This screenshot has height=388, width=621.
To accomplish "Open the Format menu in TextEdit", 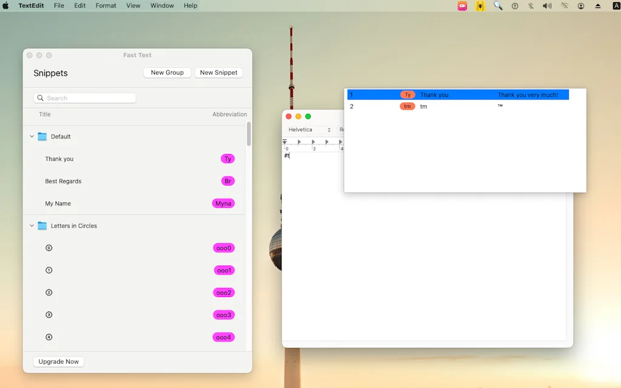I will click(x=106, y=5).
